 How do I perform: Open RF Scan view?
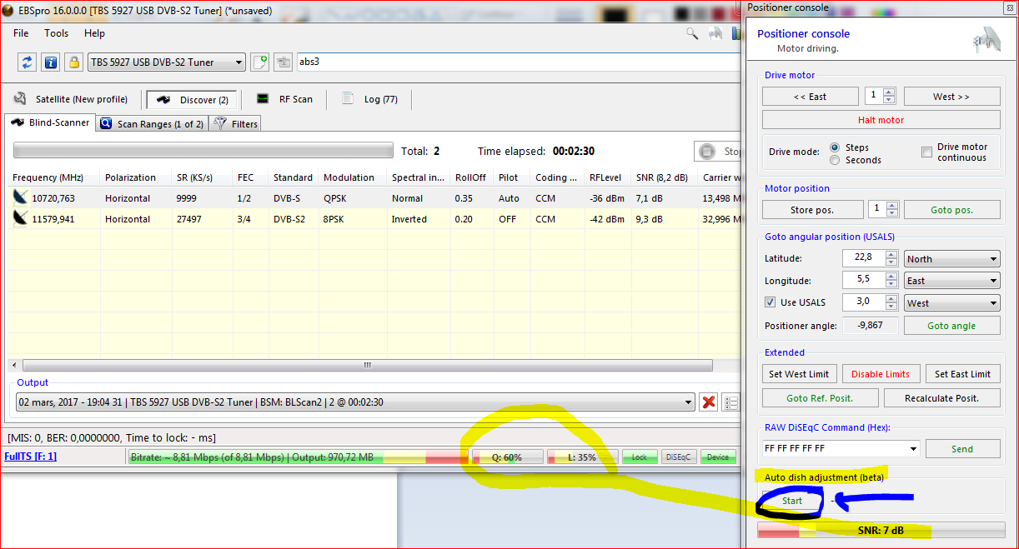[285, 99]
